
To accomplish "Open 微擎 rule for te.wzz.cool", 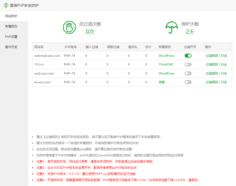I will [x=162, y=82].
